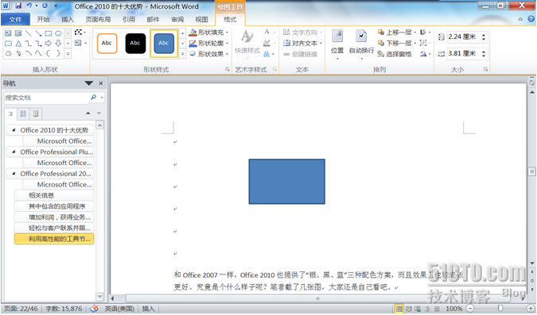
Task: Switch to the 页面布局 Page Layout tab
Action: tap(99, 20)
